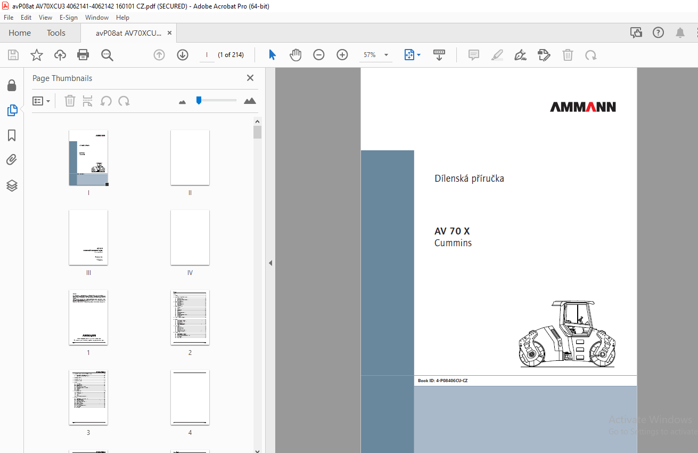Screen dimensions: 698x453
Task: Close the avP08at document tab
Action: 169,33
